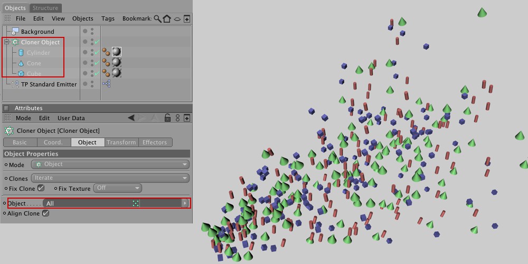This screenshot has height=264, width=528.
Task: Click the Cone object icon in tree
Action: coord(21,63)
